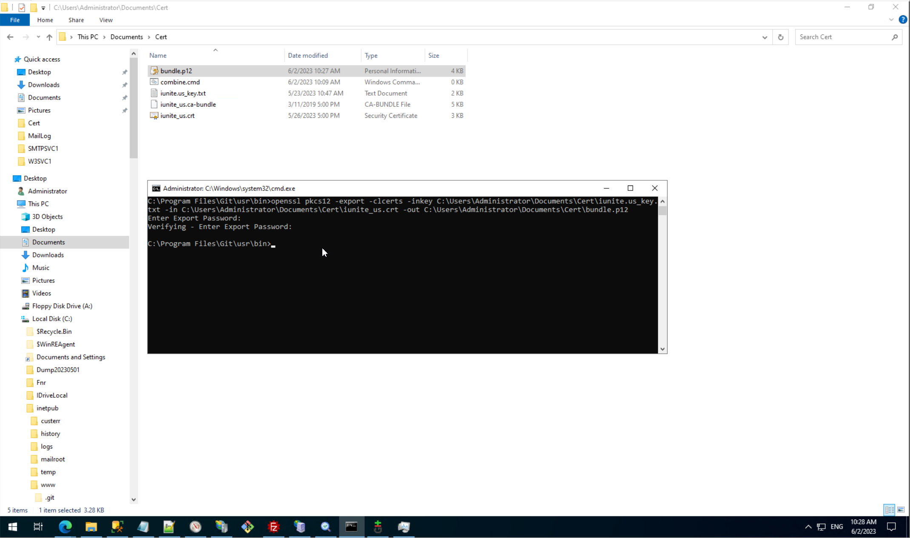The height and width of the screenshot is (538, 910).
Task: Open the View ribbon tab
Action: 105,20
